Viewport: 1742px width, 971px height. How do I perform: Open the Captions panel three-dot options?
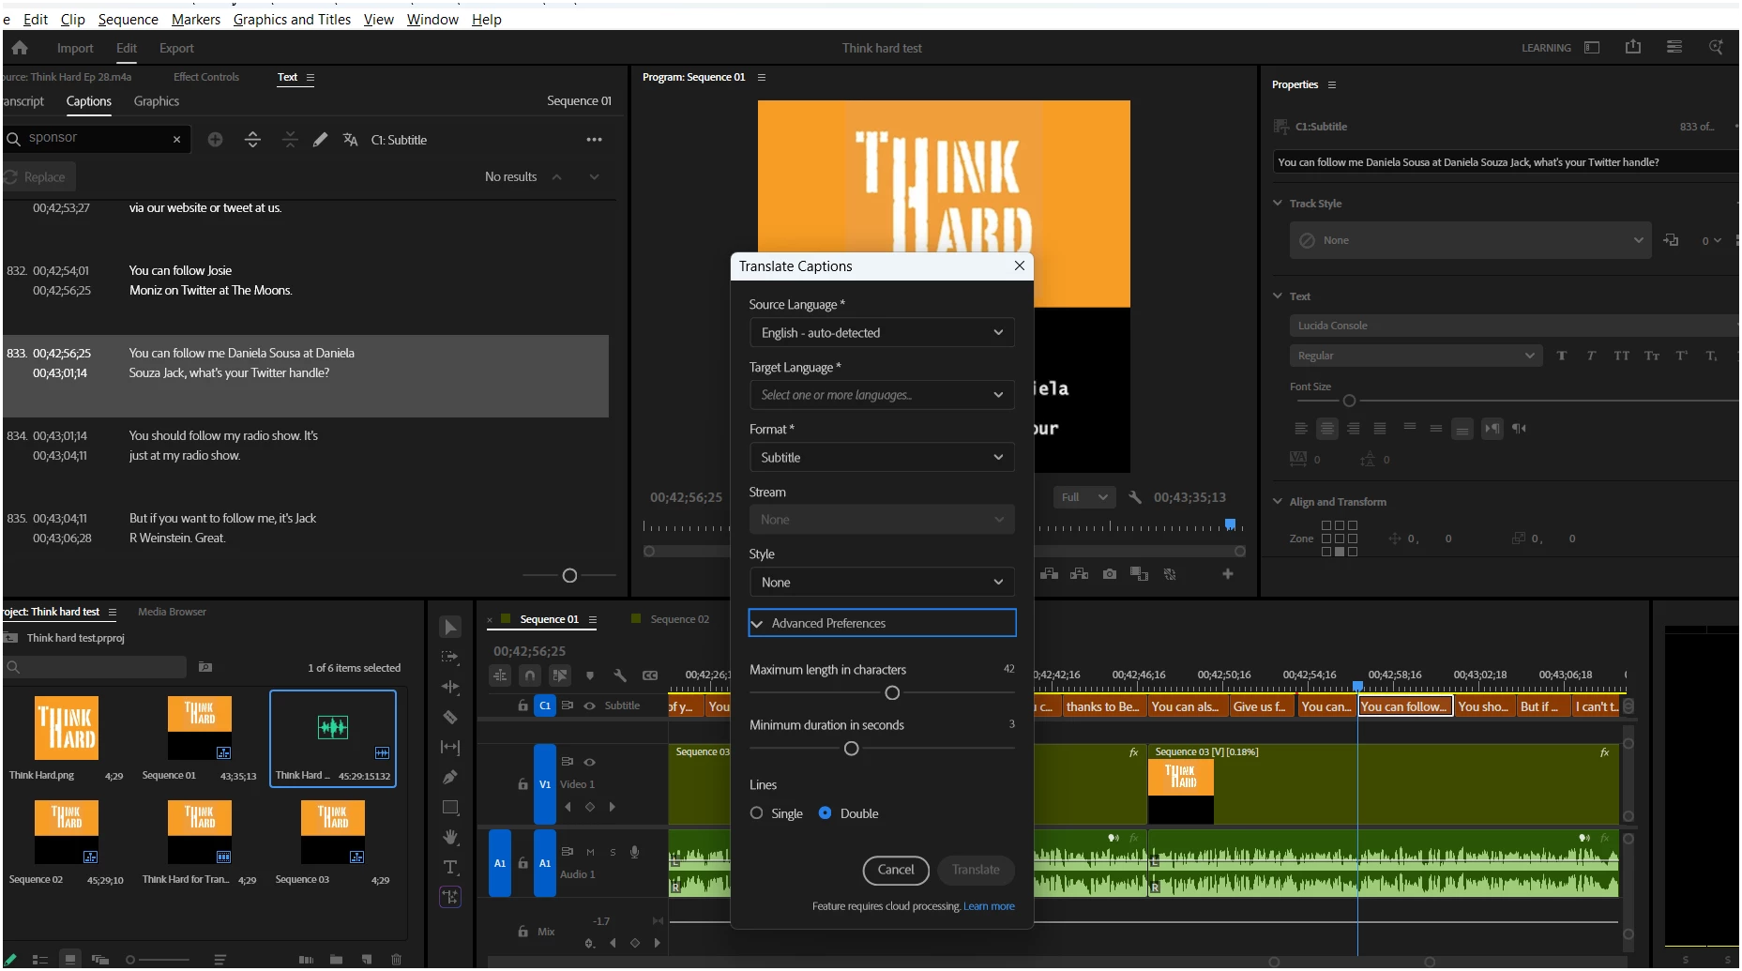point(594,140)
